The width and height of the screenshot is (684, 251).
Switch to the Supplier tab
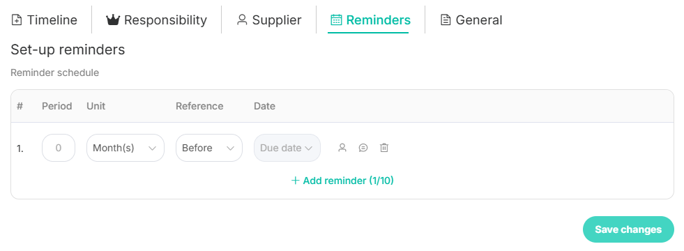268,20
